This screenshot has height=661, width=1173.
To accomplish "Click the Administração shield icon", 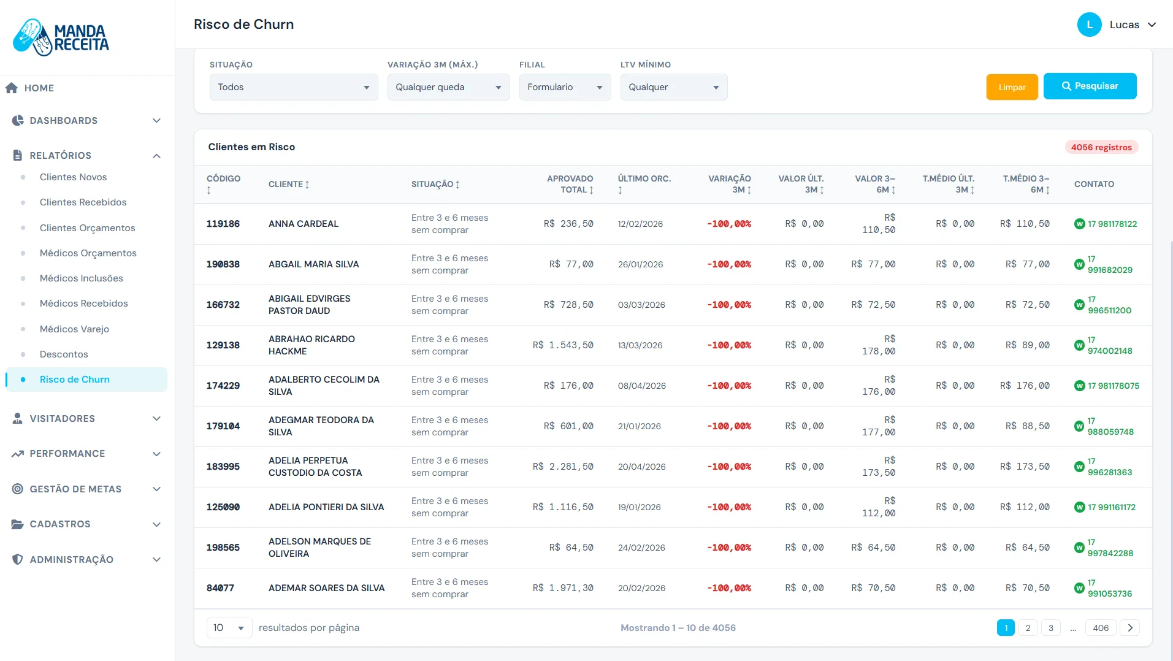I will click(x=18, y=559).
